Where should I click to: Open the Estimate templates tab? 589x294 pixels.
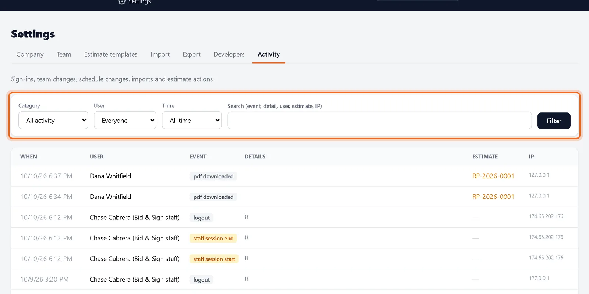pos(111,54)
